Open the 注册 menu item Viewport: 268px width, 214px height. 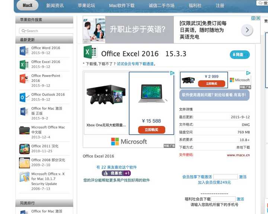(220, 6)
